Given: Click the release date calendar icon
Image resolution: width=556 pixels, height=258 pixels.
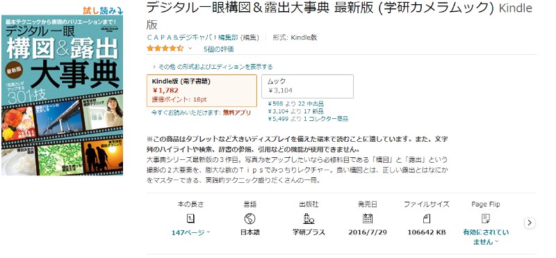Looking at the screenshot, I should (x=368, y=218).
